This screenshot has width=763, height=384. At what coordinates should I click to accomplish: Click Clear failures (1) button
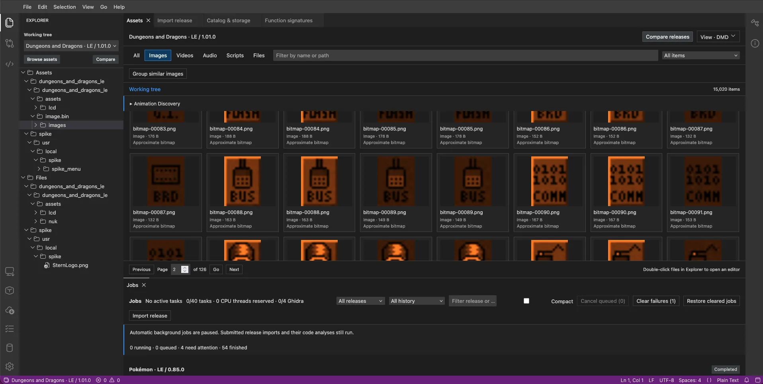pos(656,301)
